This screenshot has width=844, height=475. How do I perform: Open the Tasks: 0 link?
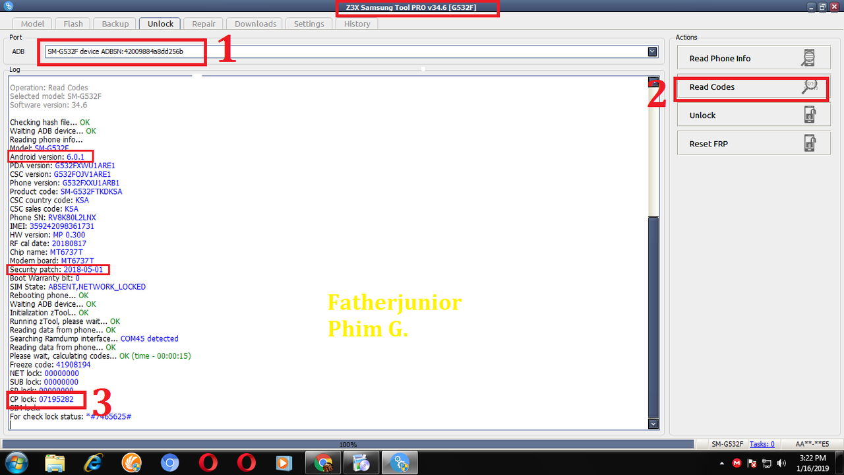tap(762, 444)
